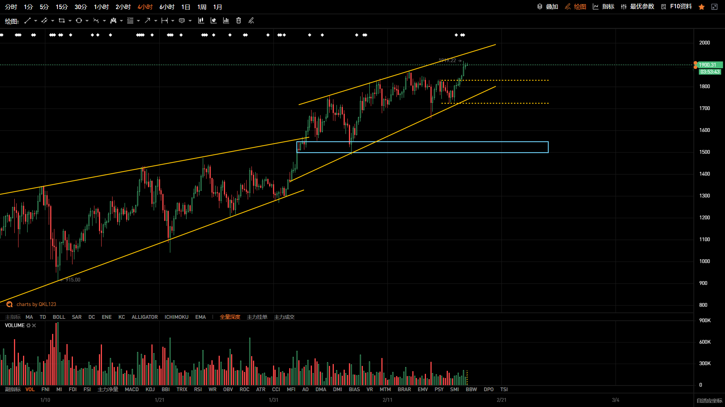Switch to the 1日 timeframe tab
The image size is (725, 407).
tap(186, 7)
